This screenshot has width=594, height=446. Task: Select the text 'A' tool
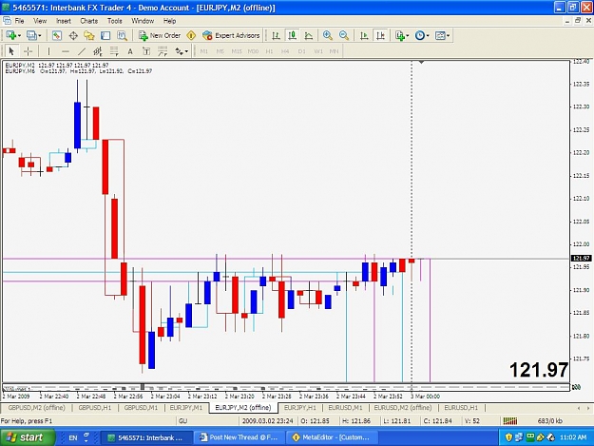pyautogui.click(x=130, y=51)
